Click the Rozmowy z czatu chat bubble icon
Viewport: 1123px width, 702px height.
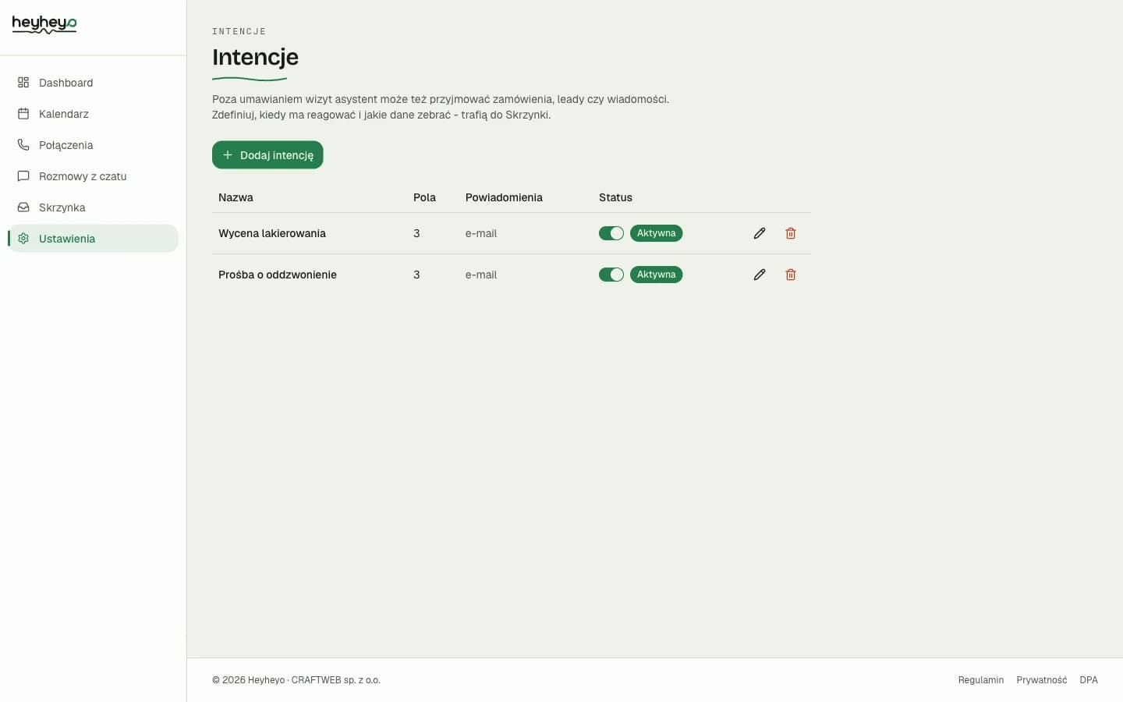tap(23, 176)
